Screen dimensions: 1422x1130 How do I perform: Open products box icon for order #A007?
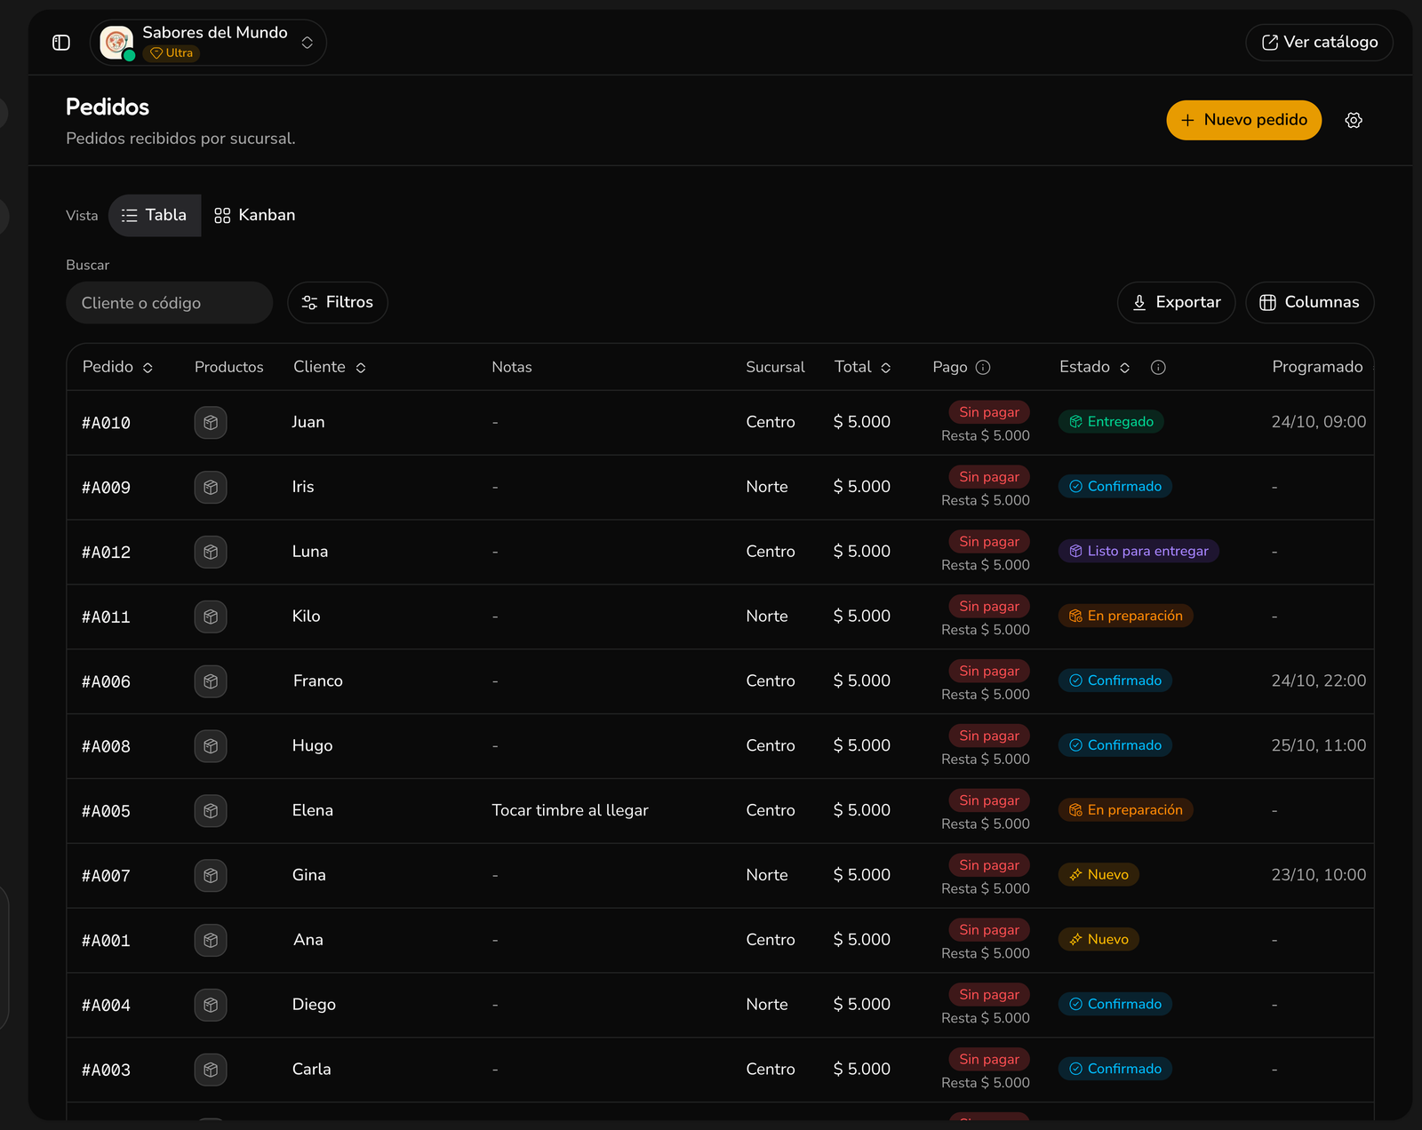(211, 876)
